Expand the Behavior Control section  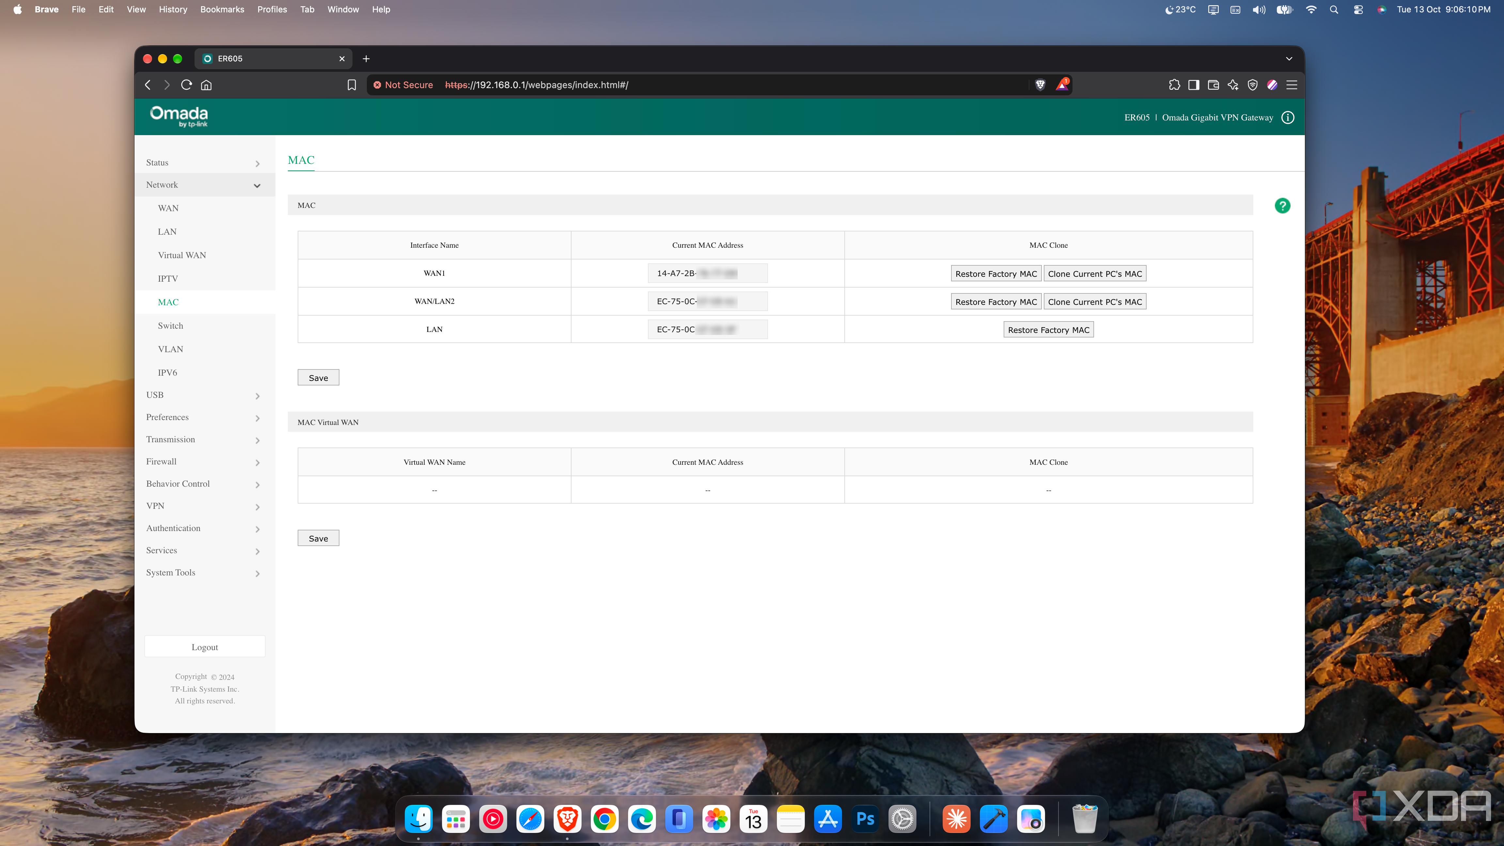(x=204, y=483)
